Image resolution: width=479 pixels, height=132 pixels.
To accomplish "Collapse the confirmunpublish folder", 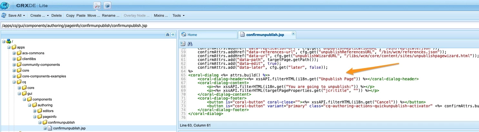I will [40, 122].
